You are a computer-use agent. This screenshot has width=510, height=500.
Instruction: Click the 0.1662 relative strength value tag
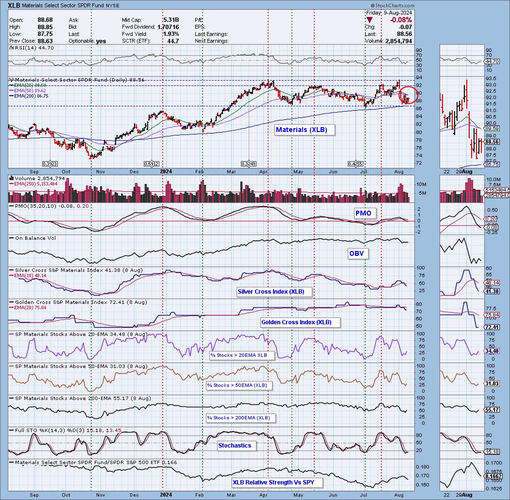point(493,476)
